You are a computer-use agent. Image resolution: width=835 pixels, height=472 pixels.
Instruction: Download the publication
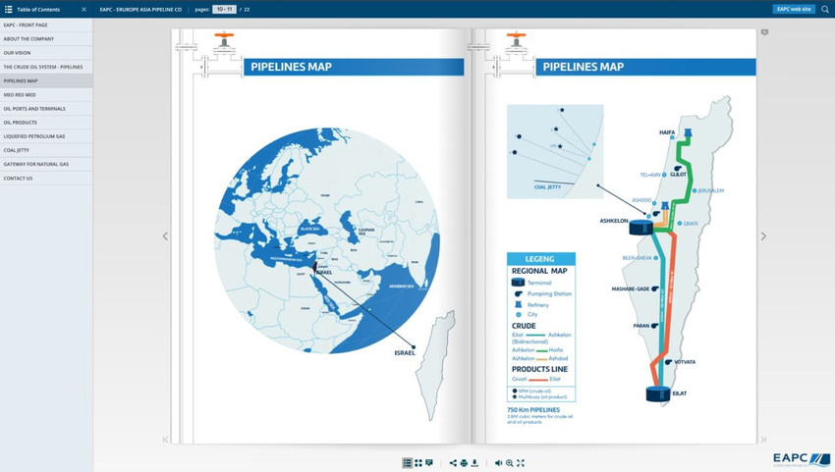(474, 463)
